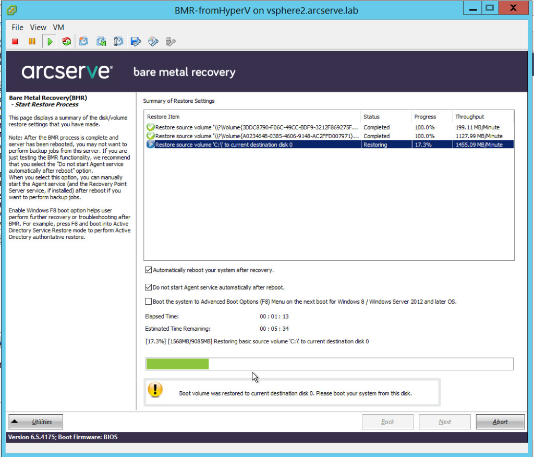Reset the VM with the red-green arrows icon
The width and height of the screenshot is (534, 457).
tap(67, 42)
